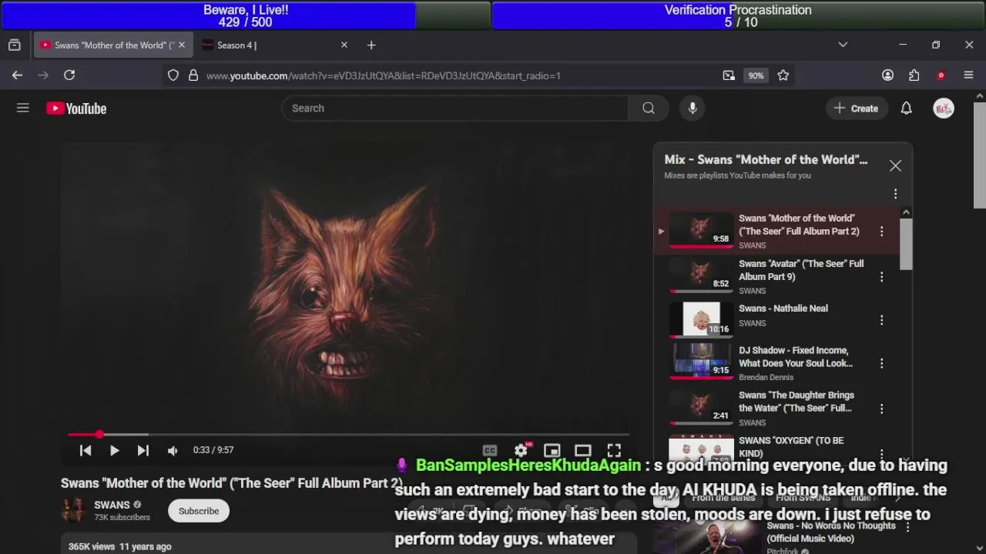Open a new browser tab
Screen dimensions: 986x554
point(371,45)
